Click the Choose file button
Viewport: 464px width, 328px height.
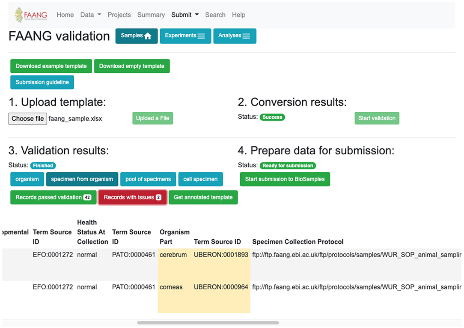(27, 119)
